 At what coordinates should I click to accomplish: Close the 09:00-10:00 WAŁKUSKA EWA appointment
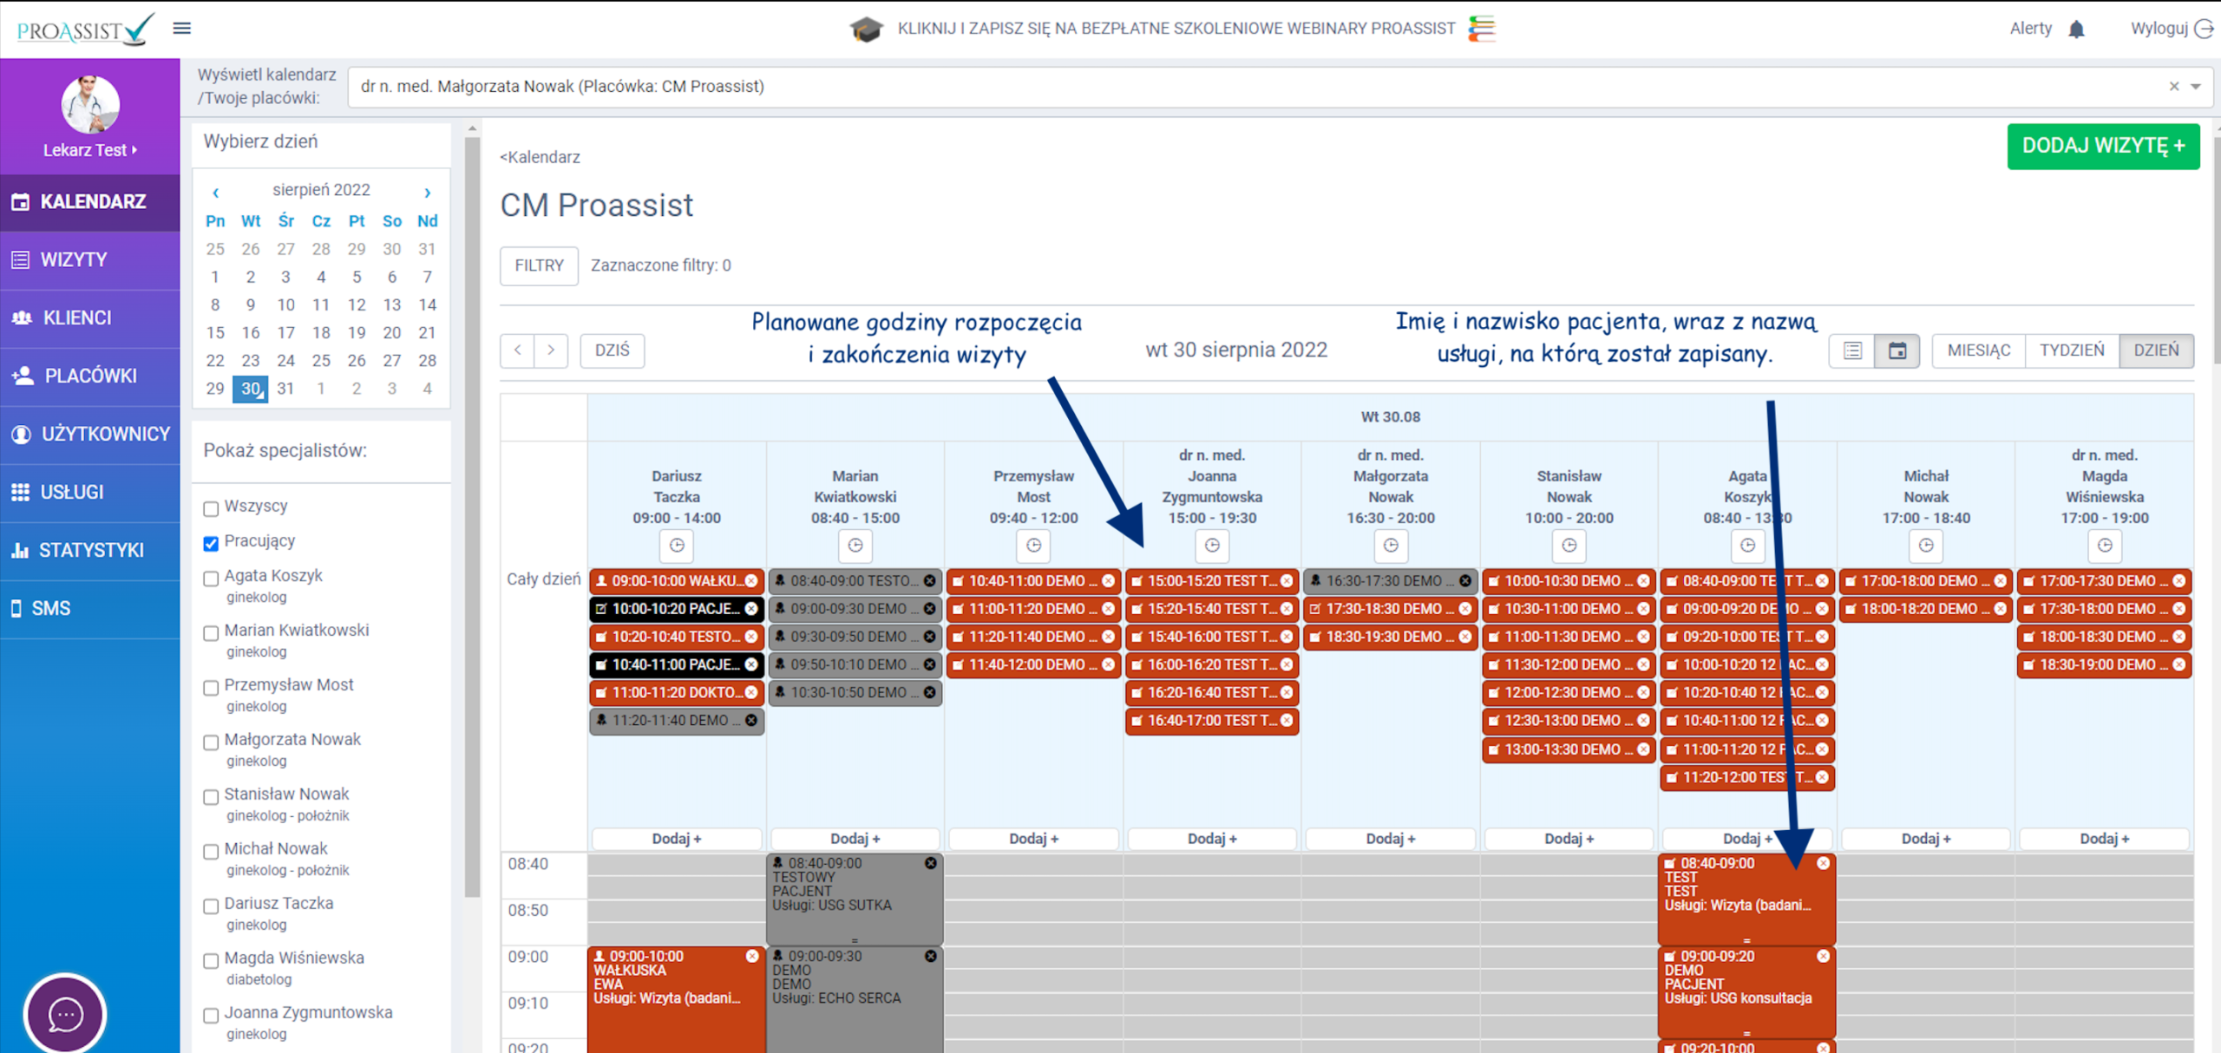coord(752,956)
